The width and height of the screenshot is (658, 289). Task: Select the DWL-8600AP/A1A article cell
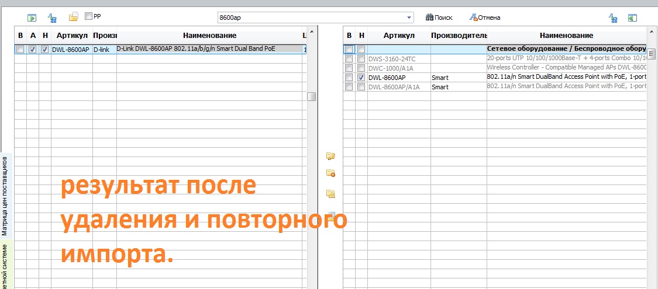(x=399, y=86)
